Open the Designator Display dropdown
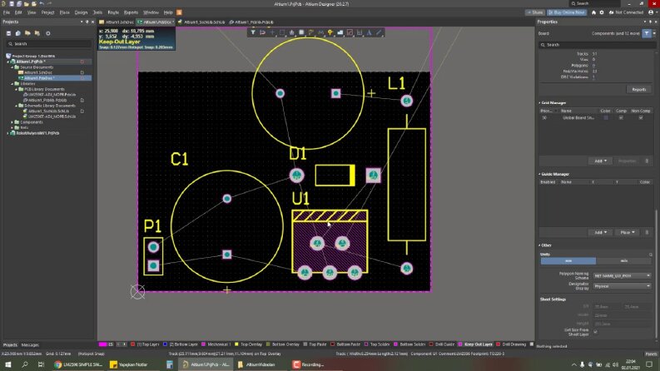Image resolution: width=660 pixels, height=371 pixels. (x=622, y=286)
